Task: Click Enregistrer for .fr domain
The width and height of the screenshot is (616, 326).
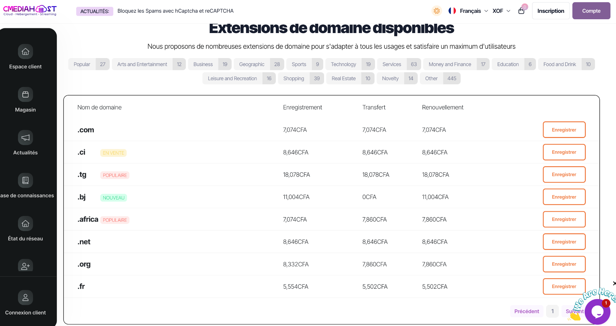Action: pos(564,286)
